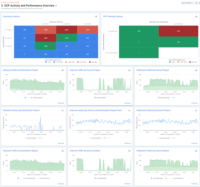
Task: Open Outbound Traffic by Source Project title
Action: [153, 70]
